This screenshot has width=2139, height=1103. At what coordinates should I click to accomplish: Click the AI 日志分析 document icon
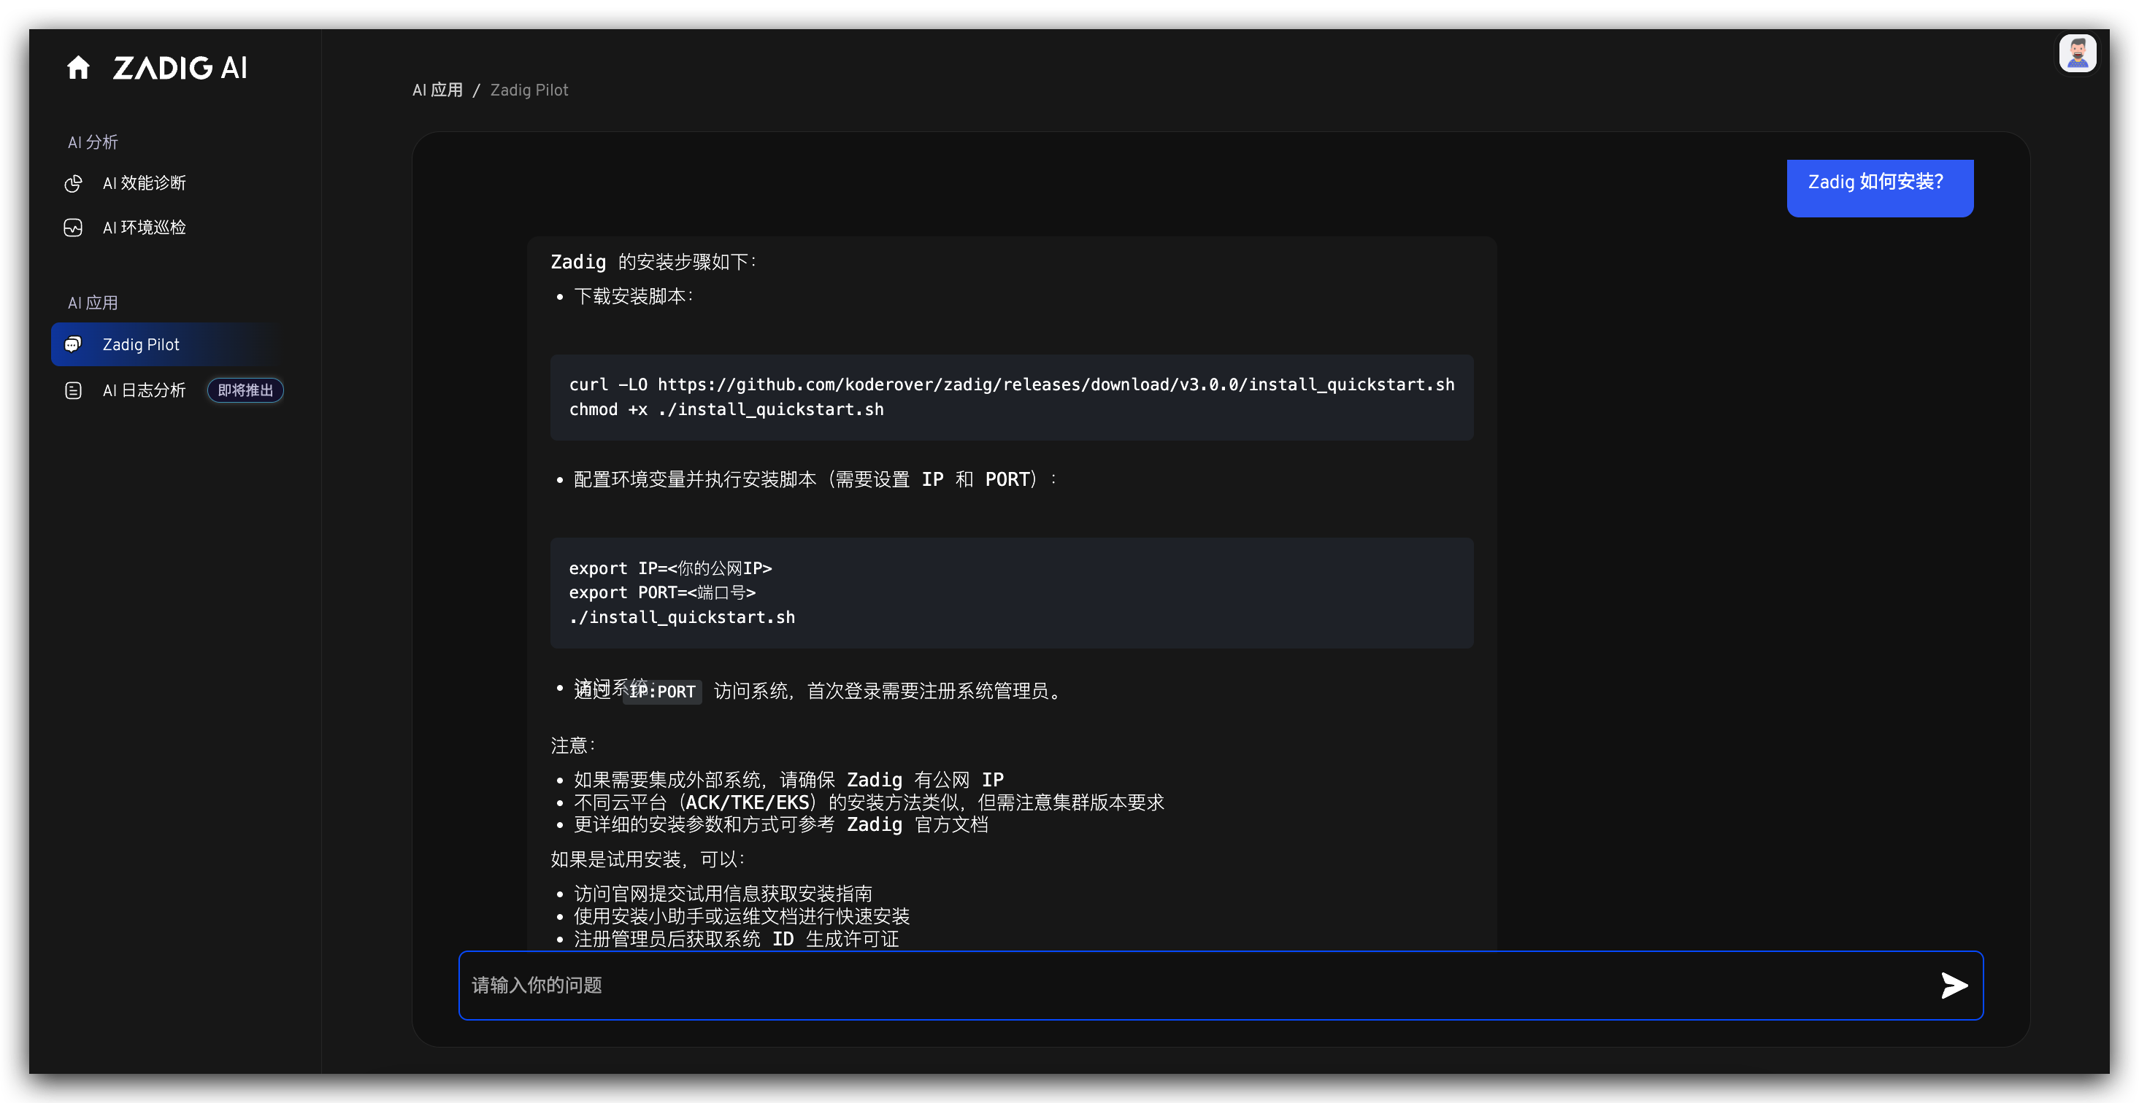point(73,390)
